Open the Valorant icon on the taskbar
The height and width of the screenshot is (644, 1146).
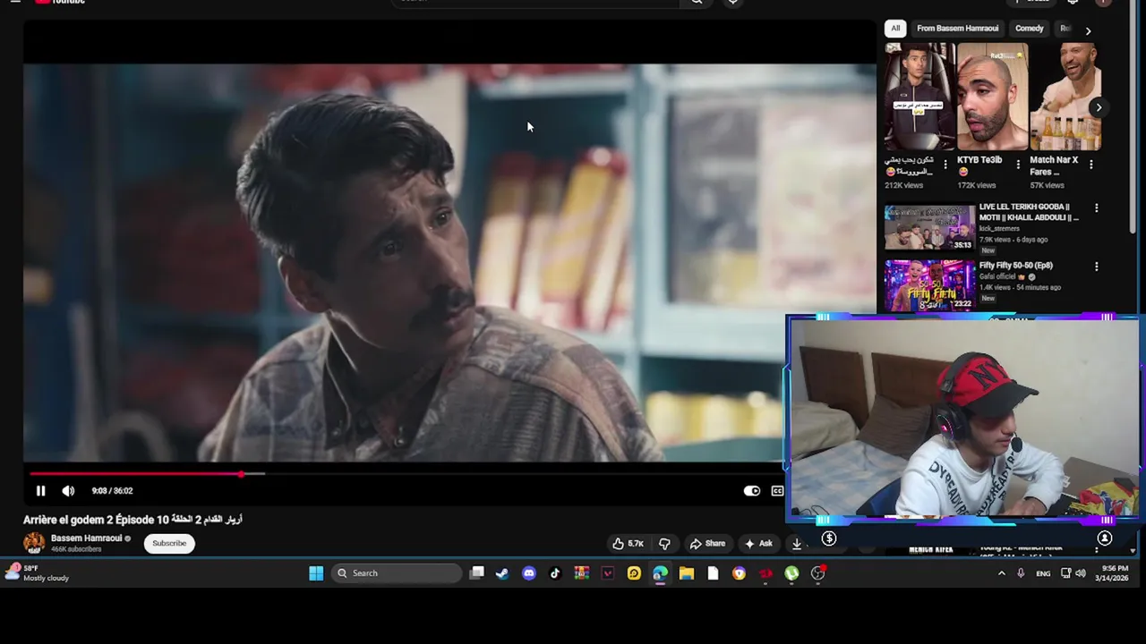[x=608, y=573]
